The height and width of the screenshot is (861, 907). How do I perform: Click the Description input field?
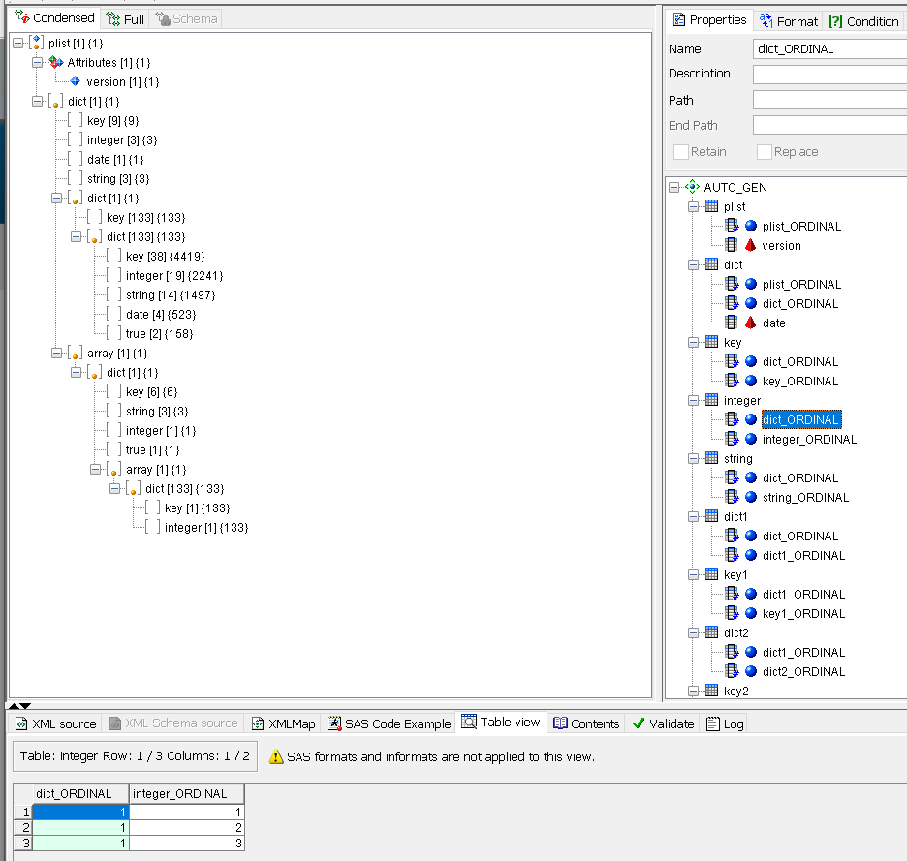tap(829, 74)
